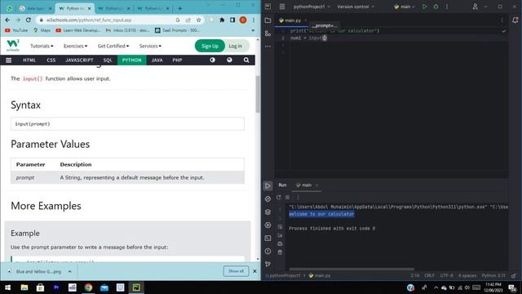This screenshot has height=294, width=522.
Task: Reload the browser page
Action: tap(29, 20)
